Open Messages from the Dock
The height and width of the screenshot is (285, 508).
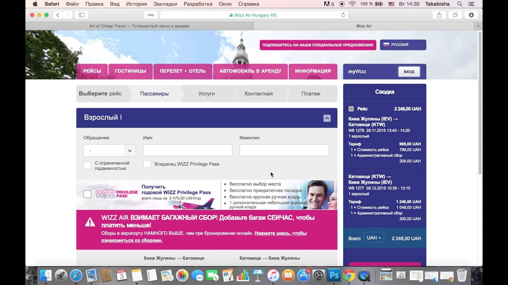(x=197, y=275)
